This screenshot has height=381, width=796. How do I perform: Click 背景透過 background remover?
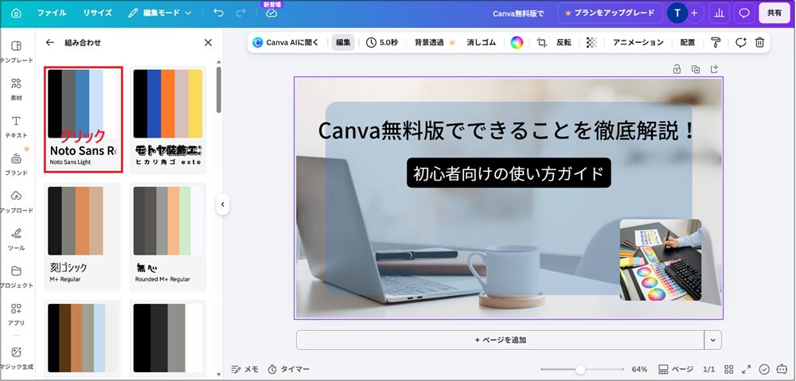435,43
